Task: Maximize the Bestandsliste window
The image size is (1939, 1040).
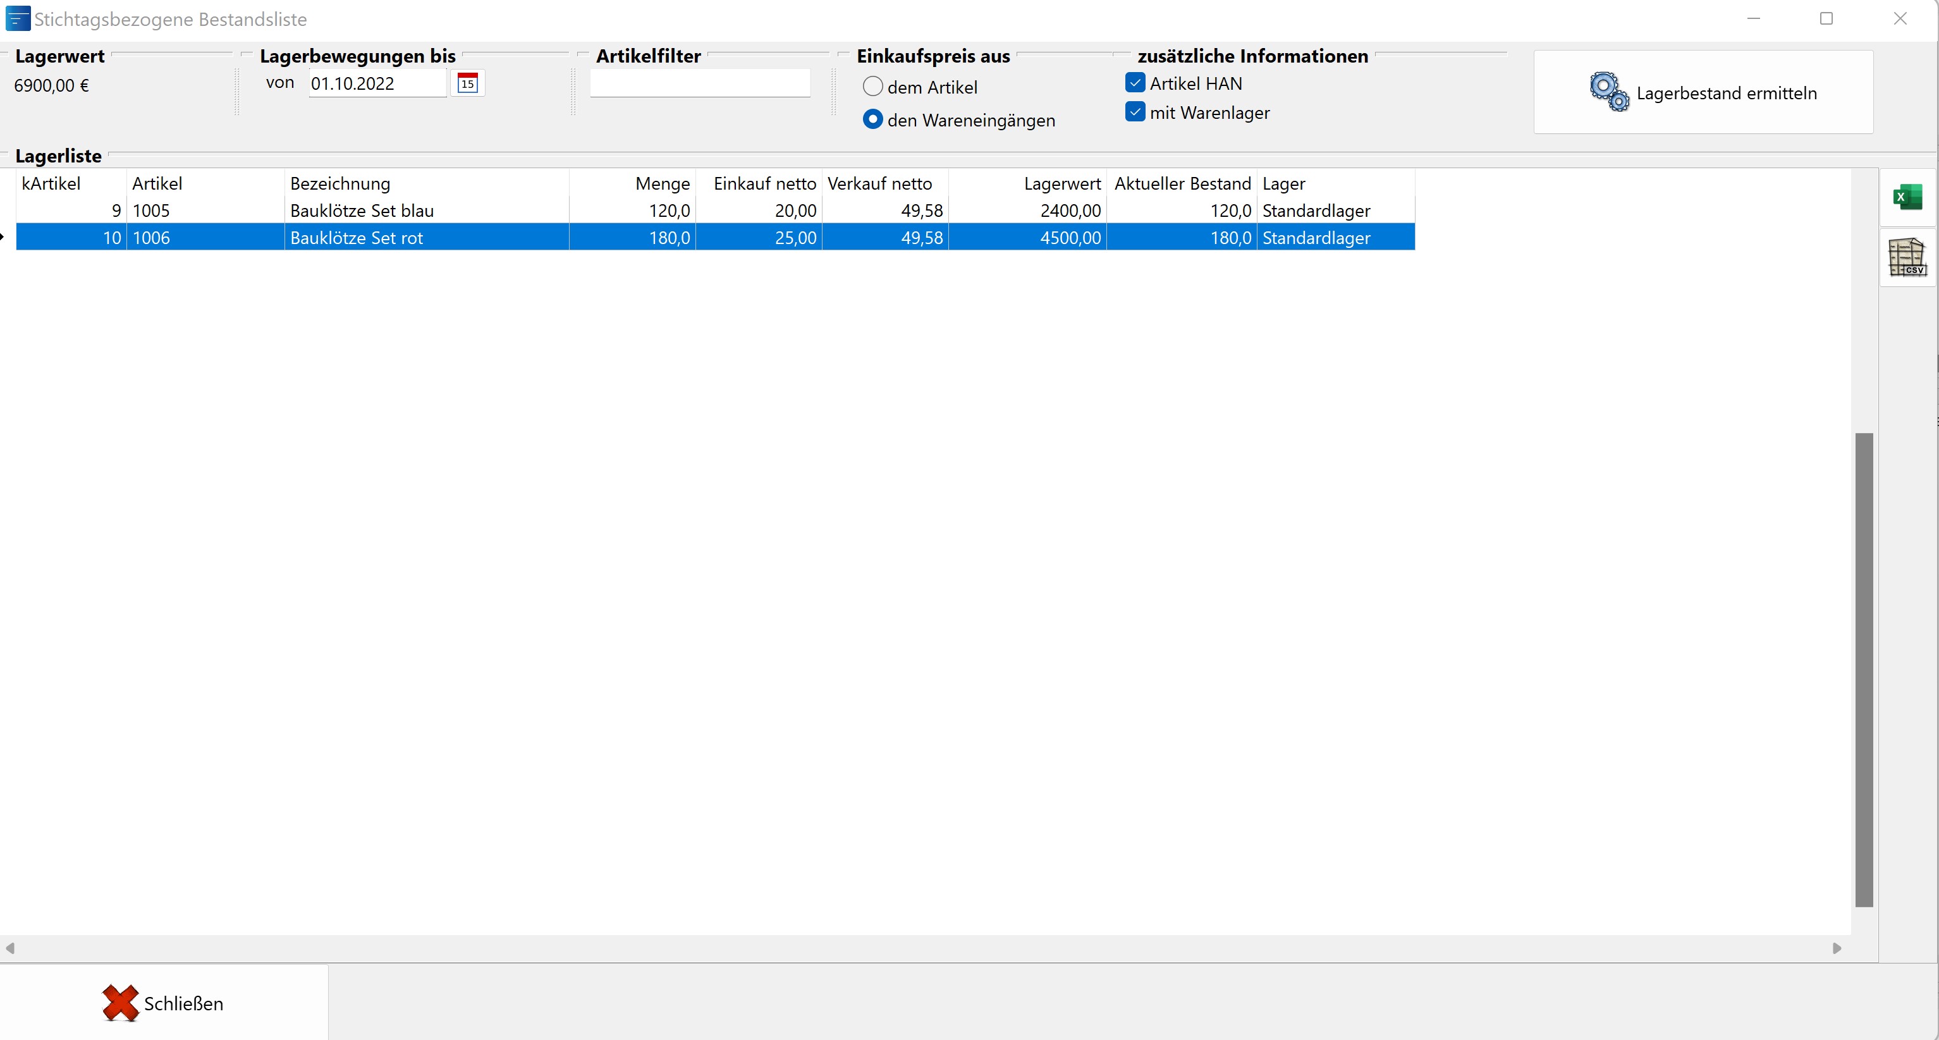Action: (1826, 19)
